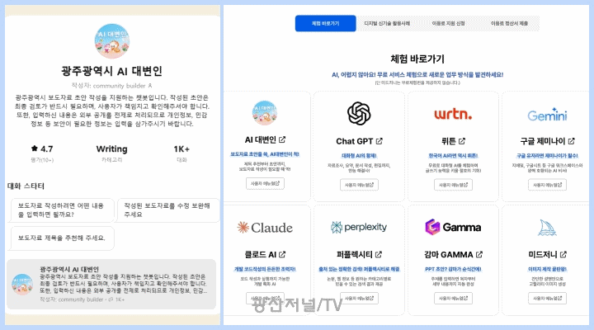Screen dimensions: 594x330
Task: Click the Claude logo
Action: click(x=265, y=228)
